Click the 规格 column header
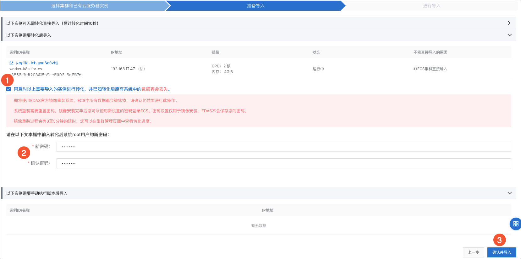521x259 pixels. [x=216, y=52]
